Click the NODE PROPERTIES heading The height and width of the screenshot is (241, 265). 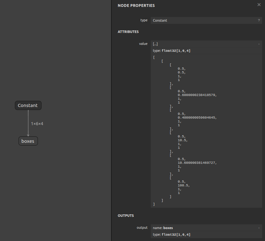pyautogui.click(x=136, y=6)
